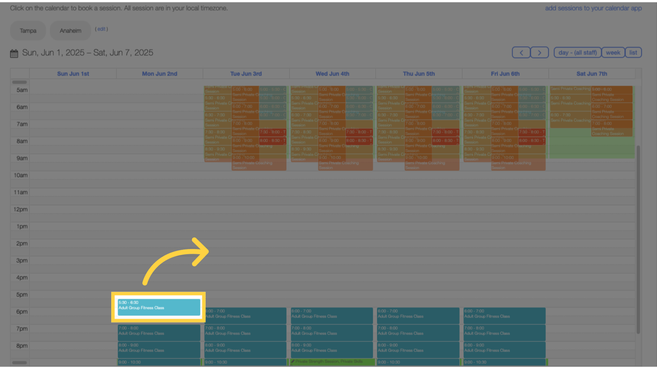The width and height of the screenshot is (657, 369).
Task: Book Thursday's 9:00 - 10:30 evening class
Action: click(x=418, y=364)
